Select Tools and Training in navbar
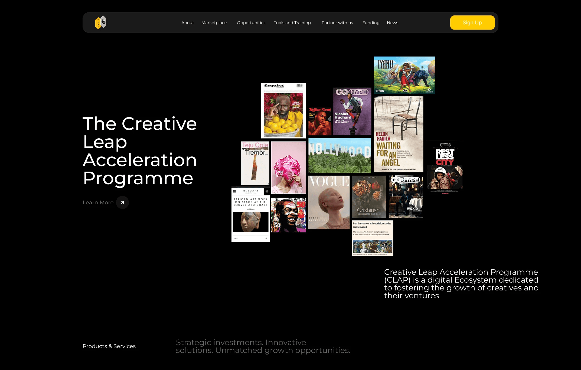 coord(292,23)
